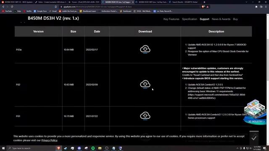Open the Privacy Policy link
The width and height of the screenshot is (269, 151).
[49, 141]
